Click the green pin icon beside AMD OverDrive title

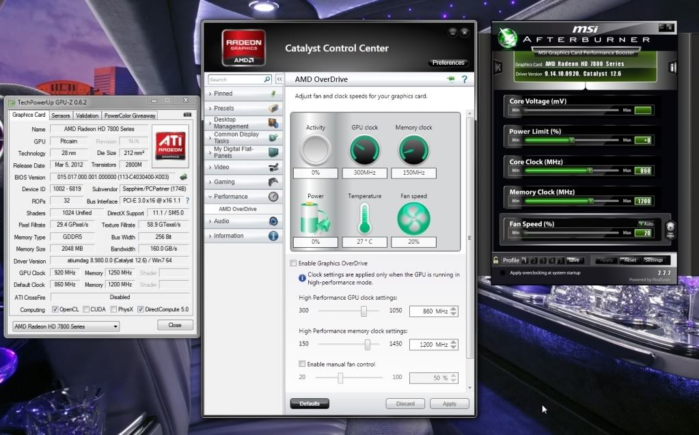tap(451, 79)
